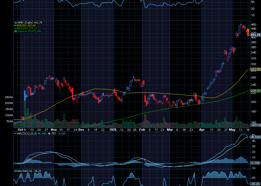Click the -20 label on the Williams %R axis
Image resolution: width=261 pixels, height=186 pixels.
point(253,178)
